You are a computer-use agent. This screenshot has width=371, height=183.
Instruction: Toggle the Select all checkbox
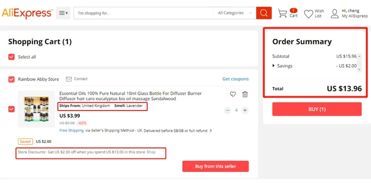12,57
